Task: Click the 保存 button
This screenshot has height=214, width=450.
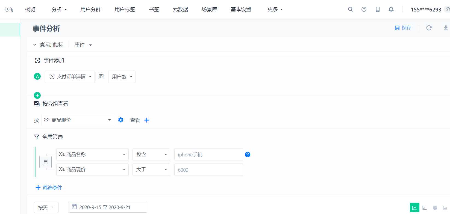Action: pyautogui.click(x=403, y=28)
